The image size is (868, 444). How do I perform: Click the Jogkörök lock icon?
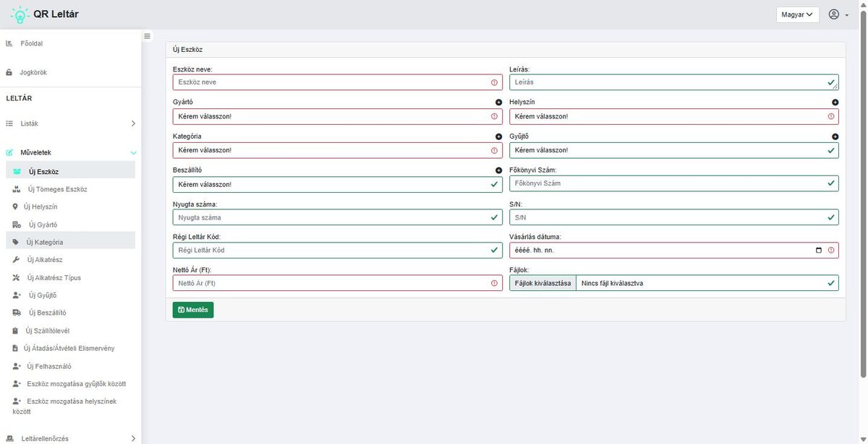coord(9,73)
